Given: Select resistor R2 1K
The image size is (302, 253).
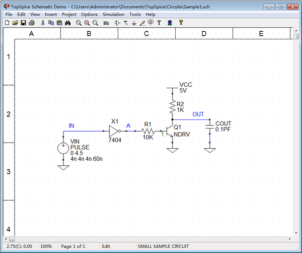Looking at the screenshot, I should [172, 107].
